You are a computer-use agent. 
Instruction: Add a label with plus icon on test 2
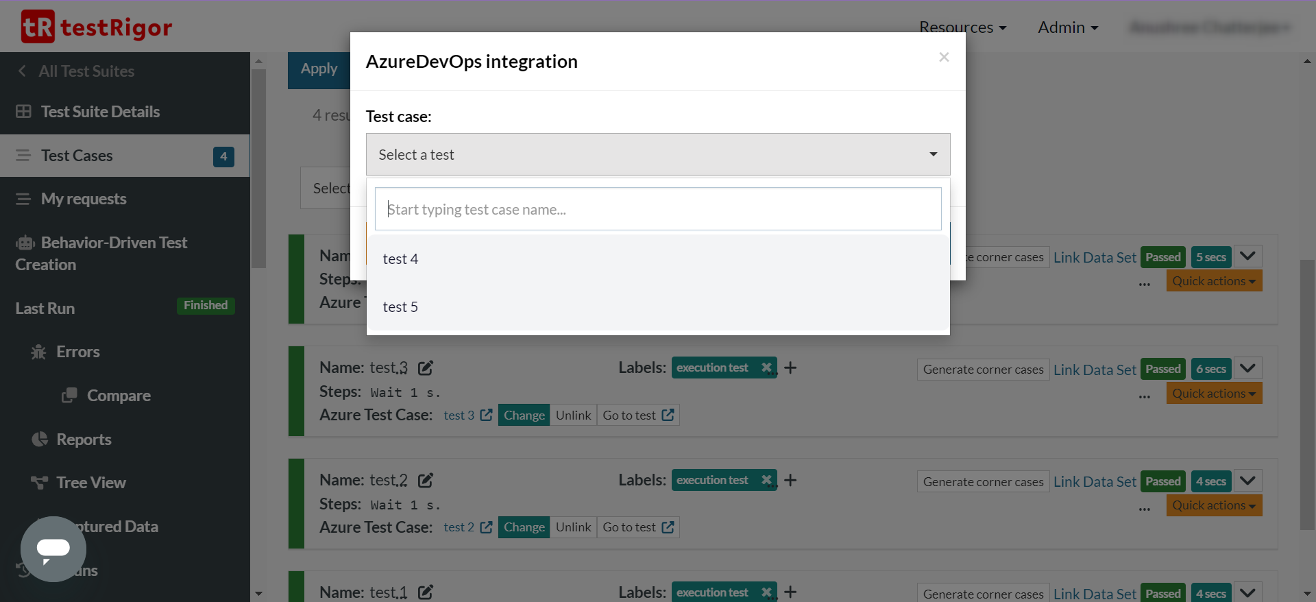(x=790, y=480)
